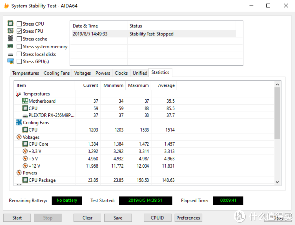Click +12 V minimum value '11.772'
295x225 pixels.
pyautogui.click(x=118, y=166)
